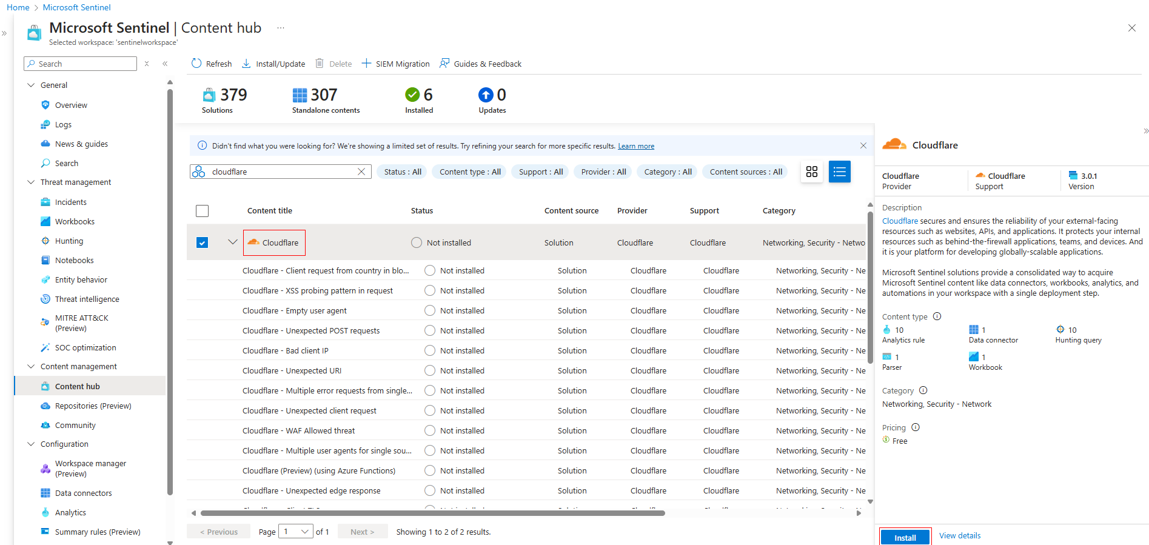Open SIEM Migration from toolbar
1149x545 pixels.
[396, 64]
